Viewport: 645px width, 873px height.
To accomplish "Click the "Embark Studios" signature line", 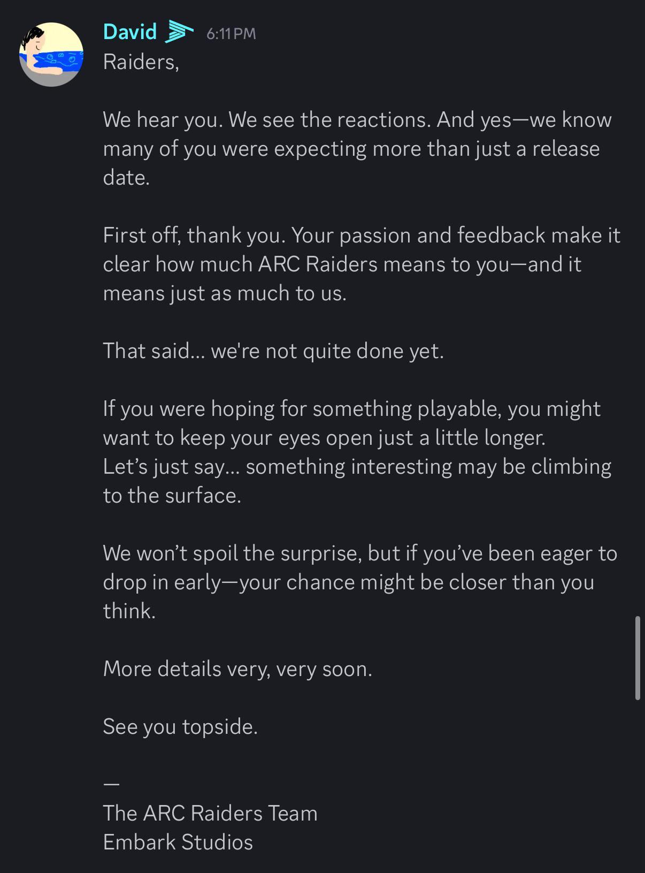I will point(178,842).
